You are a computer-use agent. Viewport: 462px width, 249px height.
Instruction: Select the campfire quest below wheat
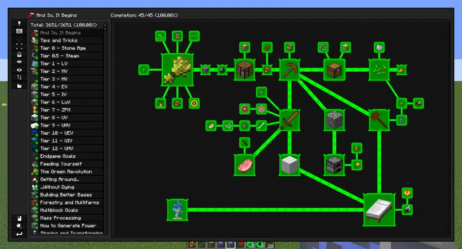pyautogui.click(x=161, y=103)
